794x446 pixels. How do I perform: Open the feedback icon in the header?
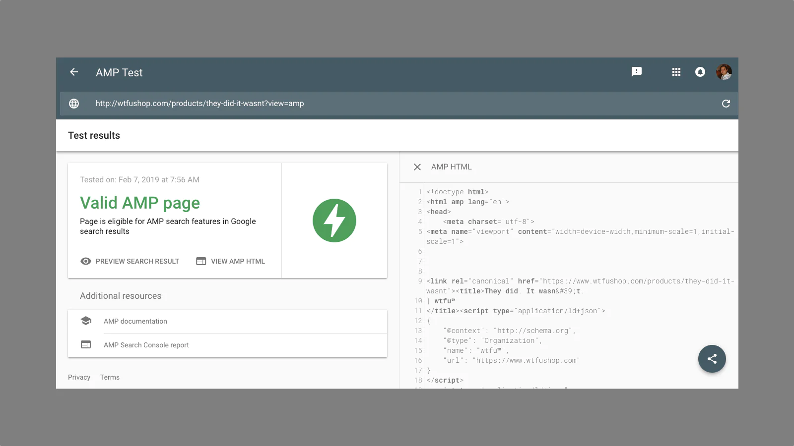pyautogui.click(x=637, y=72)
